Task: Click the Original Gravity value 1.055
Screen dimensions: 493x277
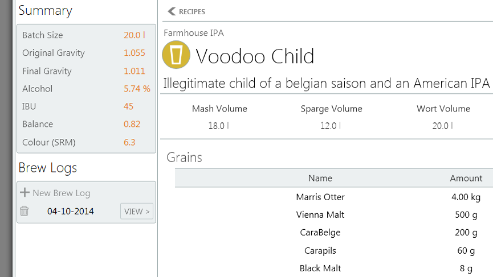Action: 135,53
